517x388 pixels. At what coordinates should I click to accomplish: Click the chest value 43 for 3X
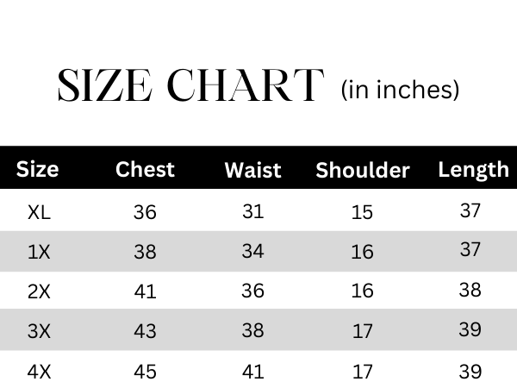145,332
